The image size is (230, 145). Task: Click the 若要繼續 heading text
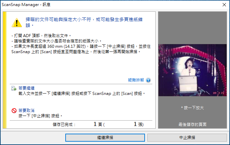click(x=26, y=88)
